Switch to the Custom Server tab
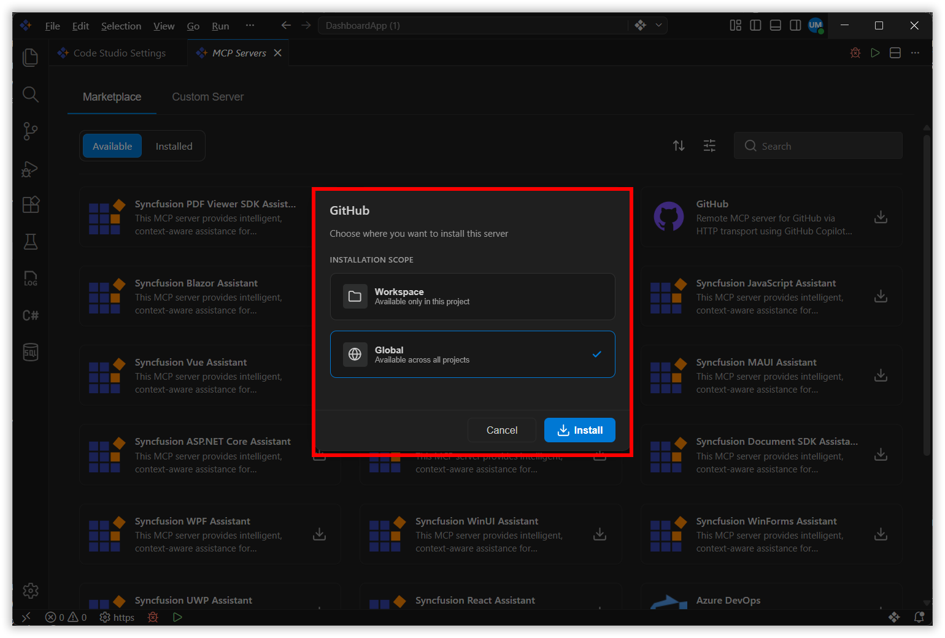This screenshot has width=945, height=638. pos(208,97)
